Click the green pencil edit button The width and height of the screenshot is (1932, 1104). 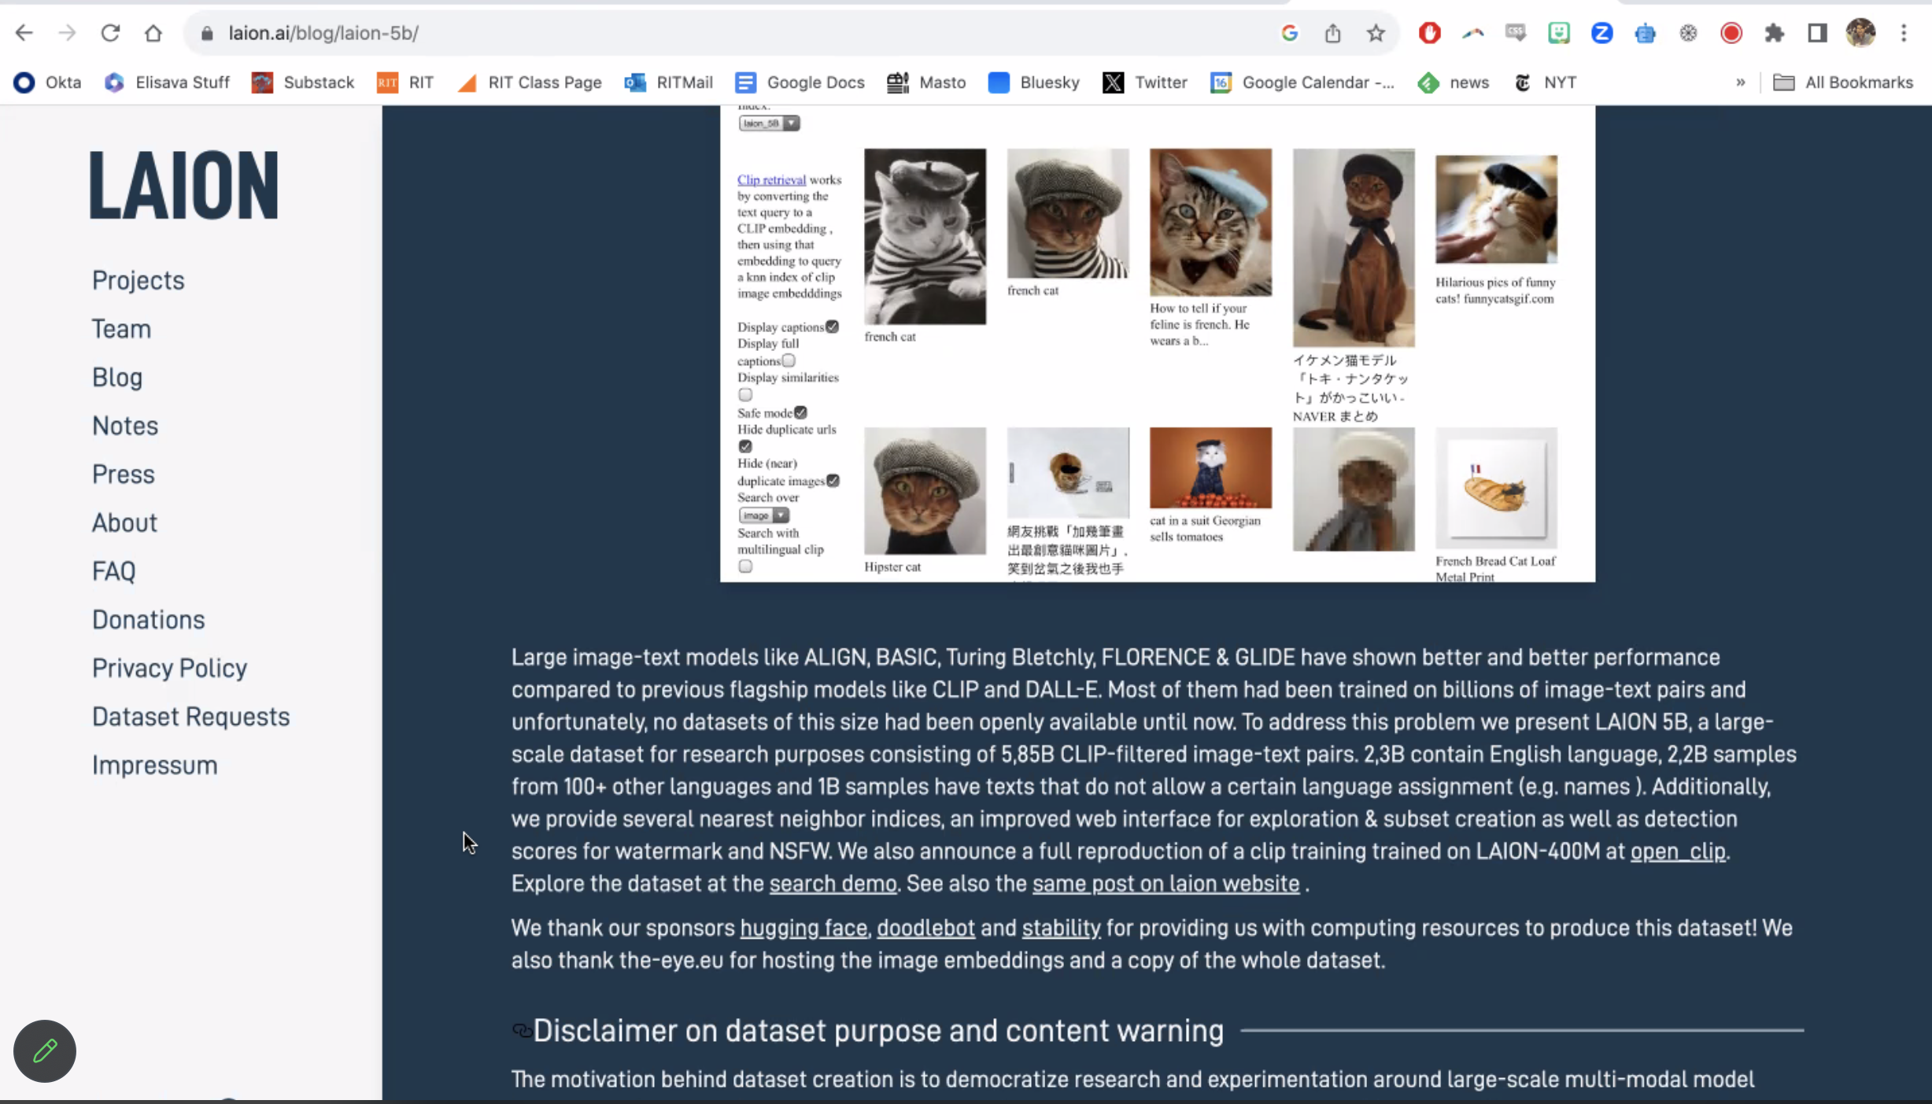45,1050
